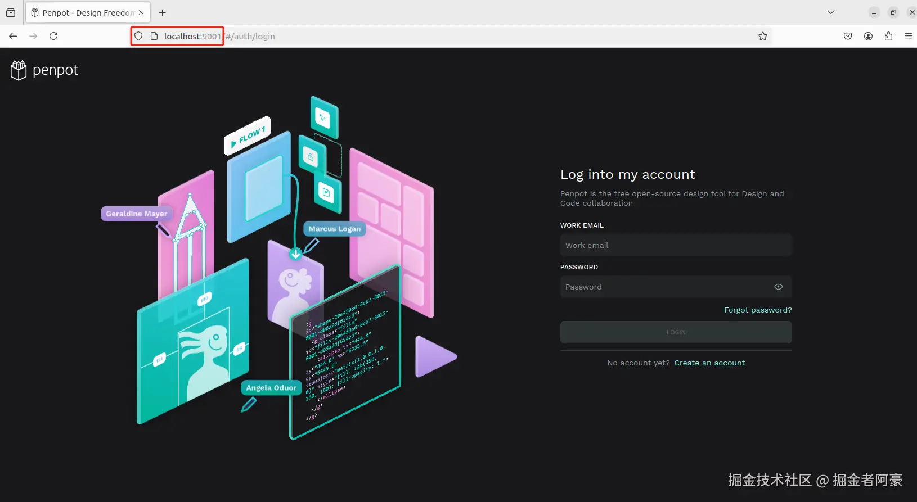Click the LOGIN button

coord(676,332)
